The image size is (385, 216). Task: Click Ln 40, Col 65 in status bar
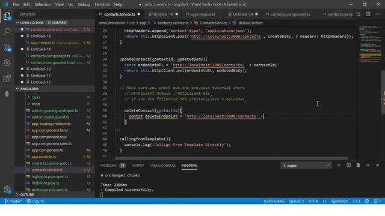(x=274, y=201)
